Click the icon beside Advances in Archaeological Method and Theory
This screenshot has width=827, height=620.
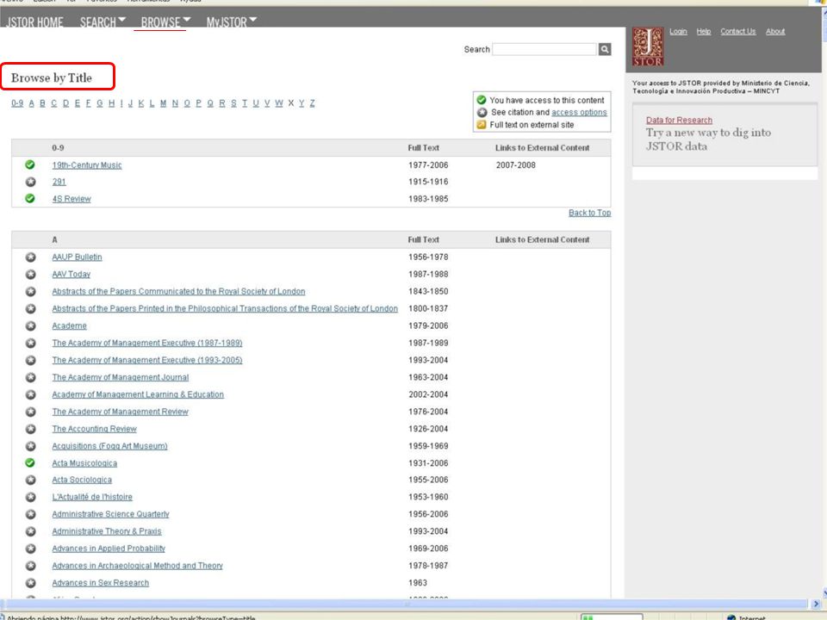coord(31,566)
